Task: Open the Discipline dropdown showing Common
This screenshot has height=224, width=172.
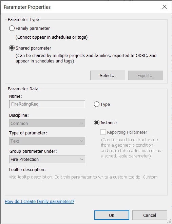Action: (47, 123)
